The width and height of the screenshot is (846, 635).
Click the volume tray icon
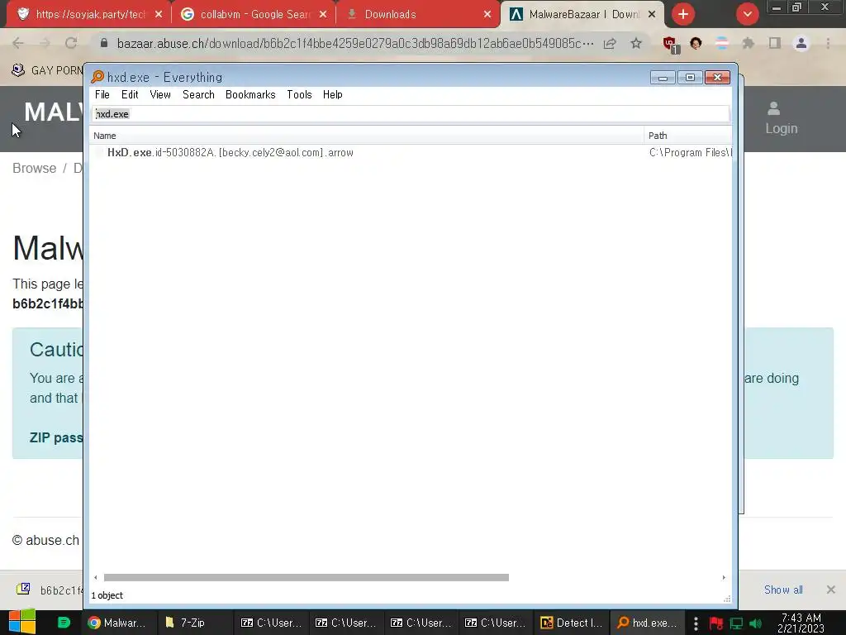tap(755, 623)
